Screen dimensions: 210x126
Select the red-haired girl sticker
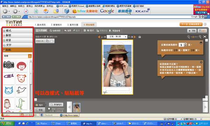pos(21,66)
